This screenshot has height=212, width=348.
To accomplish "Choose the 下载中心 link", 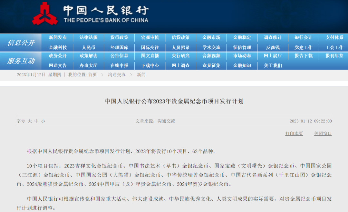I will (150, 66).
